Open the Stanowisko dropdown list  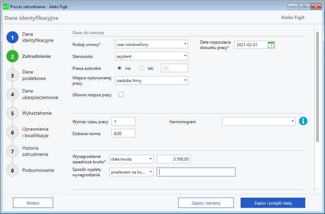(x=151, y=56)
